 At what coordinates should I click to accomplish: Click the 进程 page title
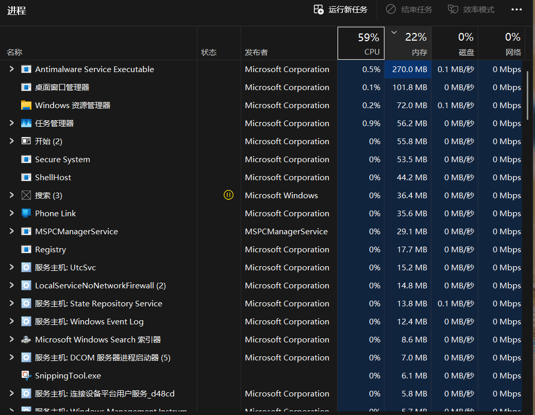[x=16, y=11]
